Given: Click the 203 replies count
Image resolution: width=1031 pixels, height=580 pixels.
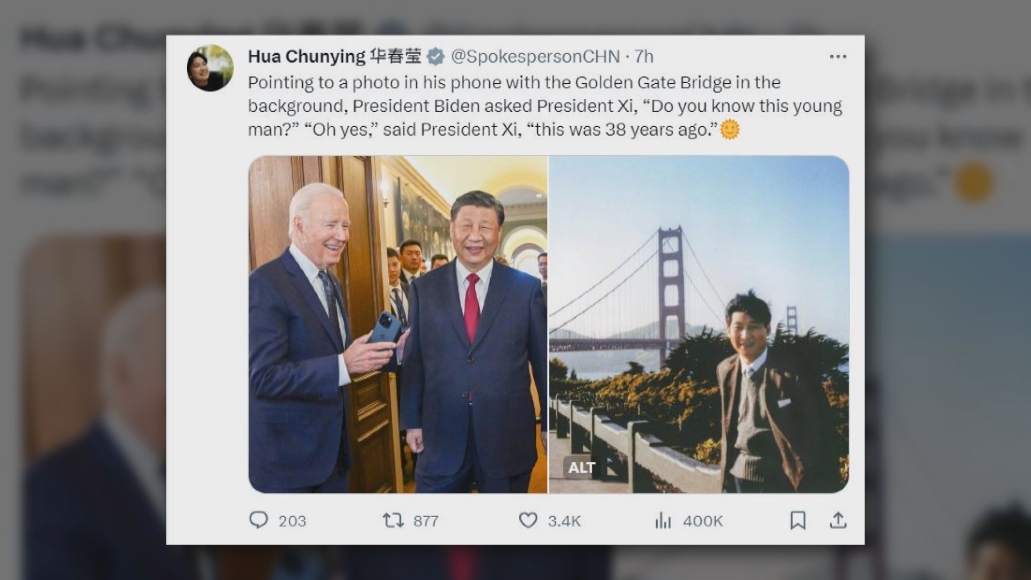Looking at the screenshot, I should (x=292, y=521).
